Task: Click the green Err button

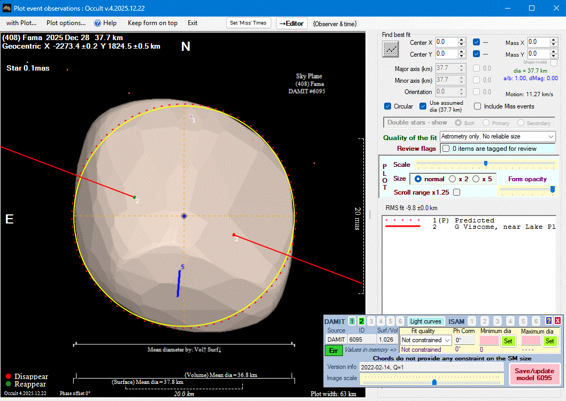Action: [333, 350]
